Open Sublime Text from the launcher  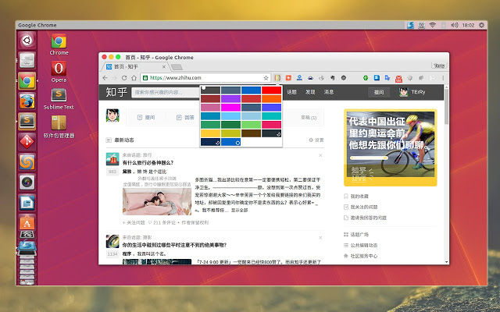click(x=27, y=122)
